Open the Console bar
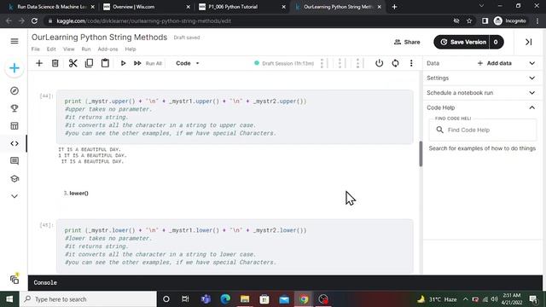 [x=285, y=282]
